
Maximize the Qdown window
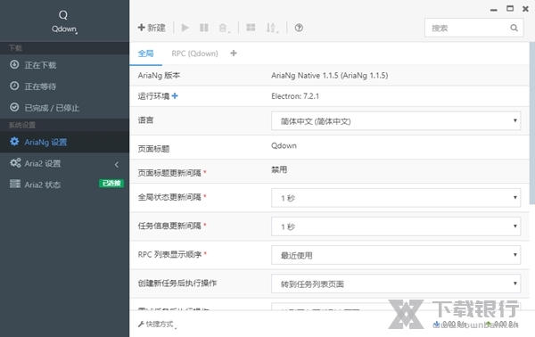point(510,9)
